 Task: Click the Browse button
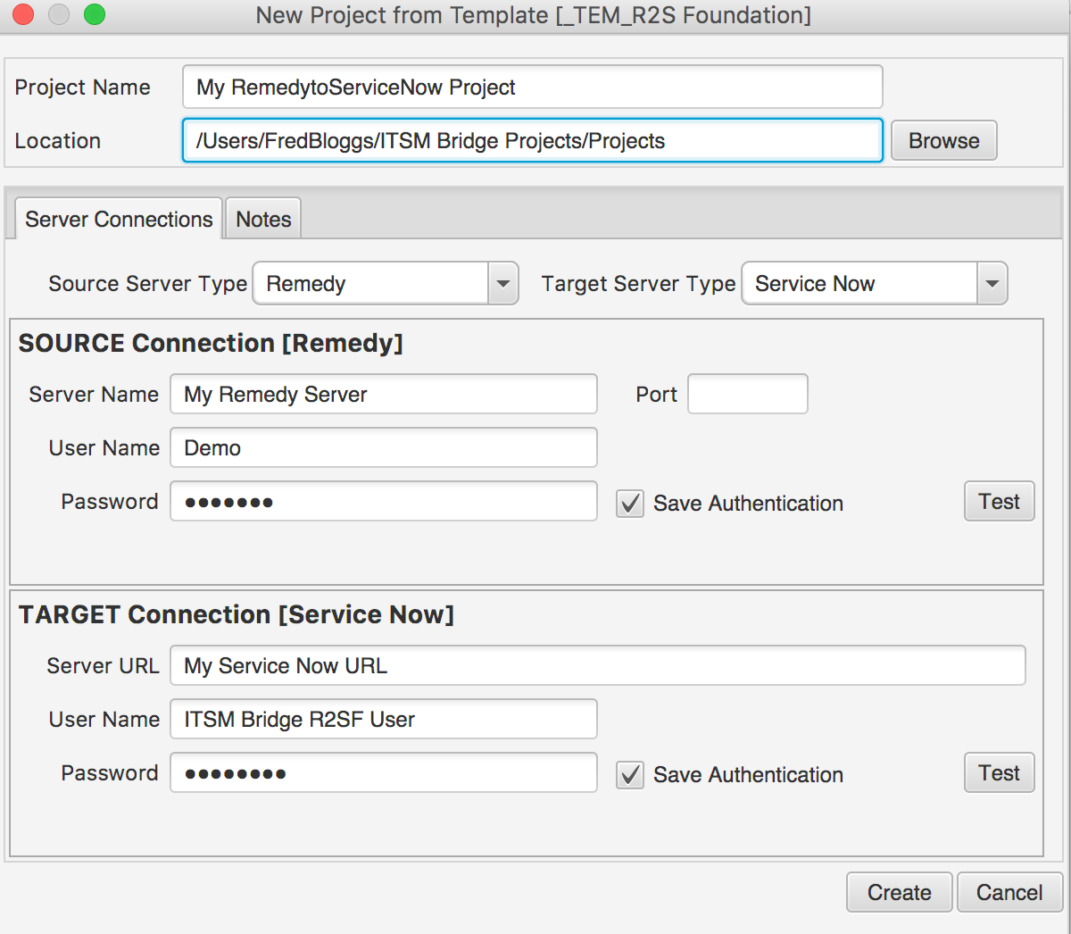pos(943,140)
